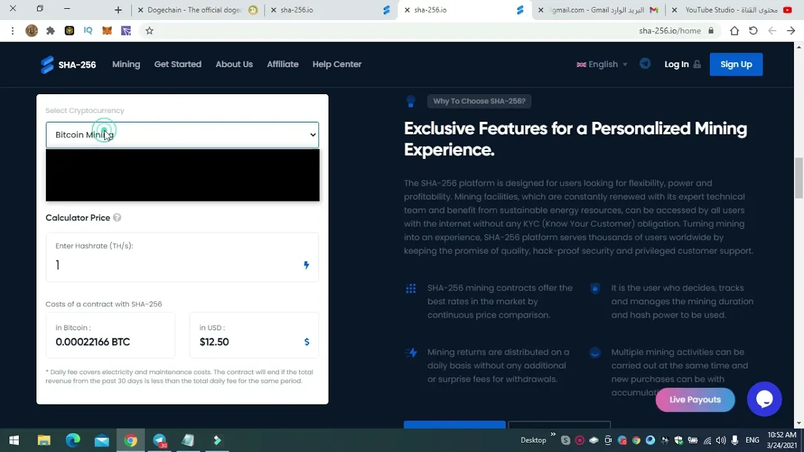The height and width of the screenshot is (452, 804).
Task: Click the lightning bolt icon in hashrate field
Action: [307, 265]
